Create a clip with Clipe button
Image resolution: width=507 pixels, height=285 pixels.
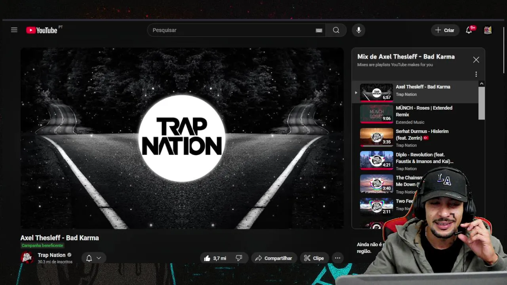[x=314, y=258]
